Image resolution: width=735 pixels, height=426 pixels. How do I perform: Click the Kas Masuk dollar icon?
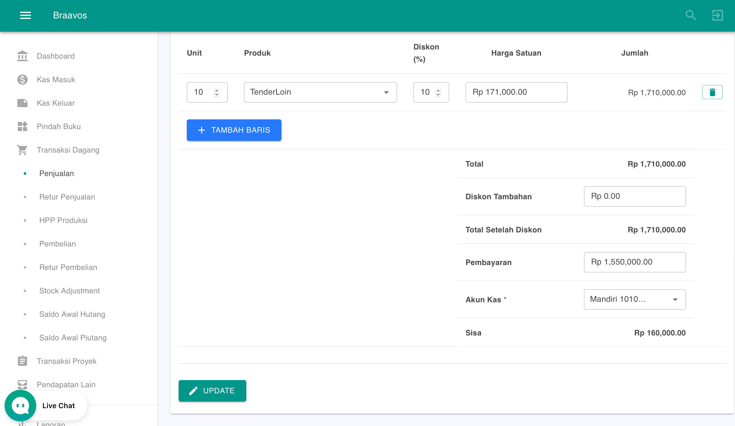(22, 80)
